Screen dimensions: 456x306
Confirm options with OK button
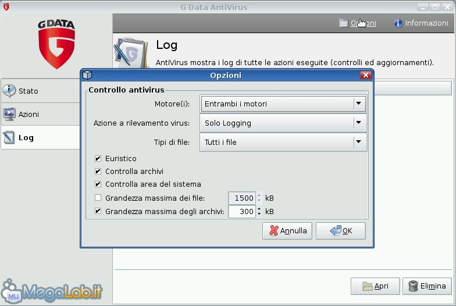pos(341,231)
